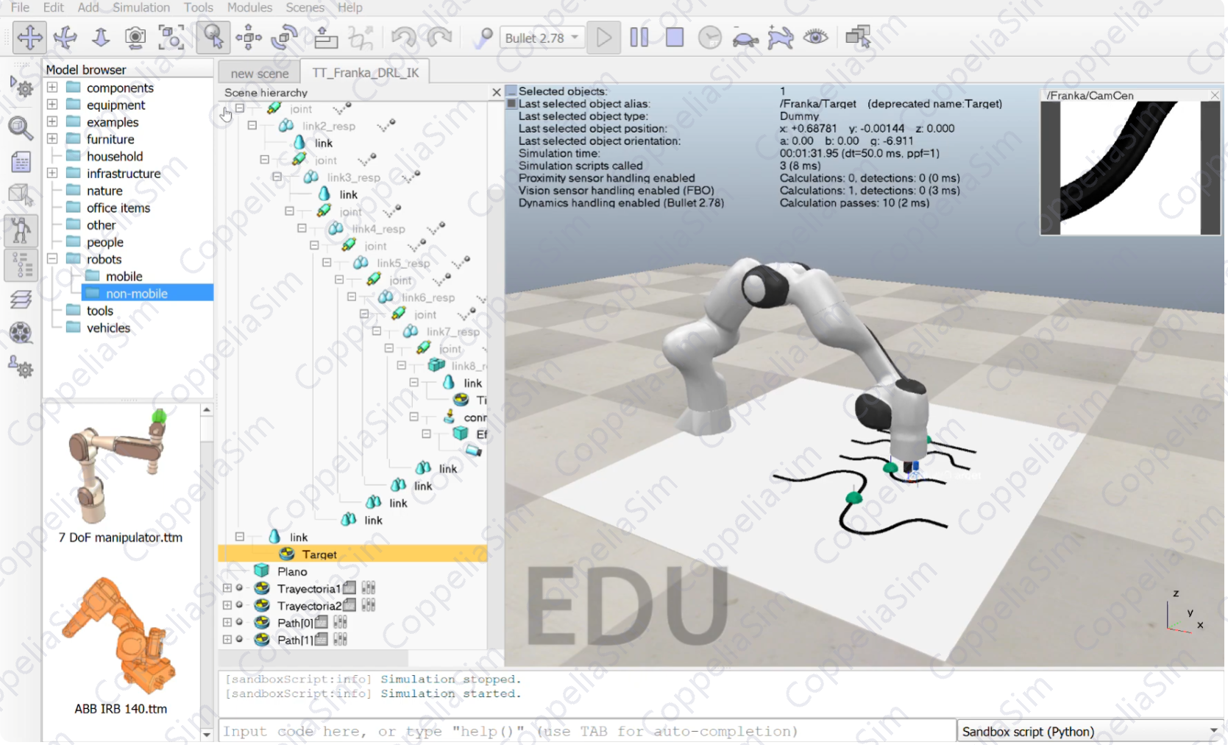Click the camera angle toolbar icon
Viewport: 1228px width, 745px height.
(135, 37)
